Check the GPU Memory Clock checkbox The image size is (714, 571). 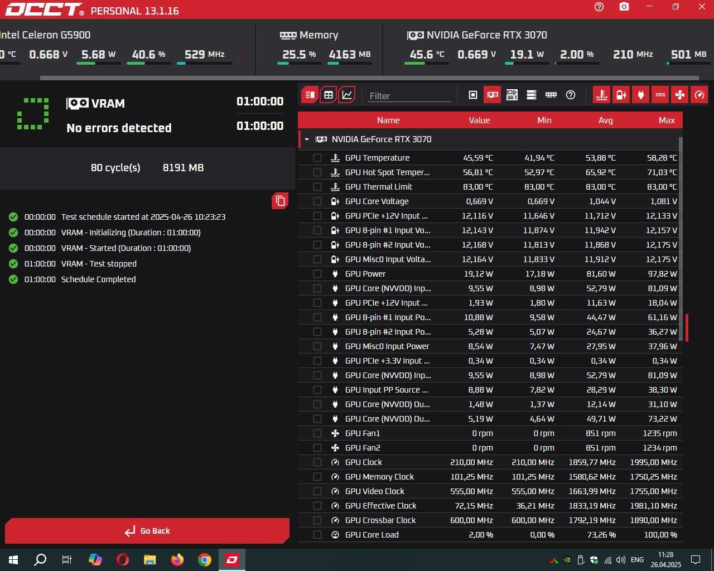click(317, 477)
